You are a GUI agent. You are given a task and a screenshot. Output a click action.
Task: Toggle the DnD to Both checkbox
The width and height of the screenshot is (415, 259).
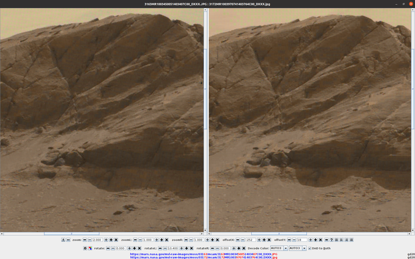pyautogui.click(x=309, y=248)
